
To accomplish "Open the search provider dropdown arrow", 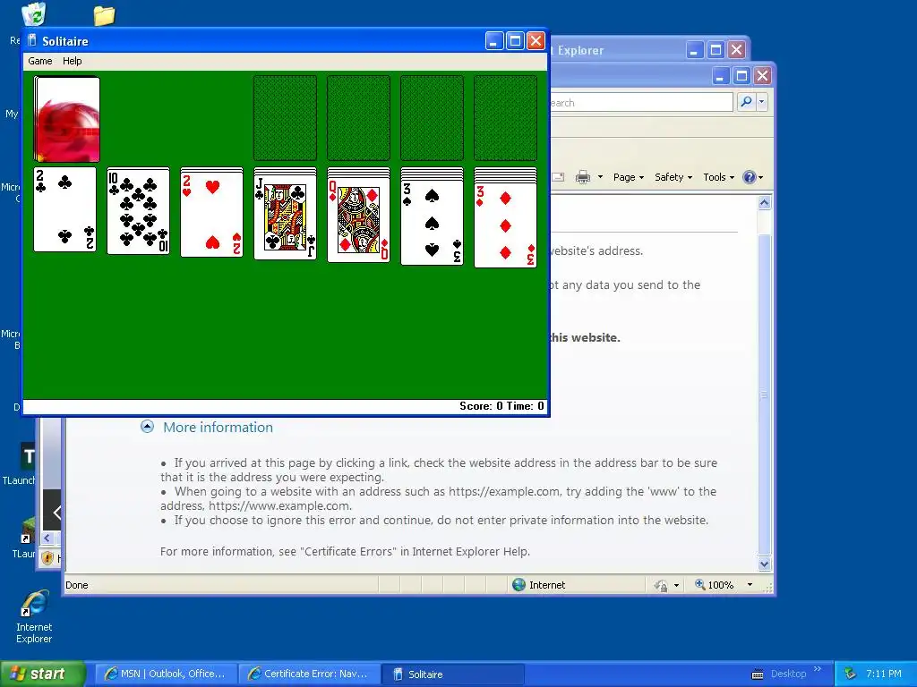I will pyautogui.click(x=761, y=102).
